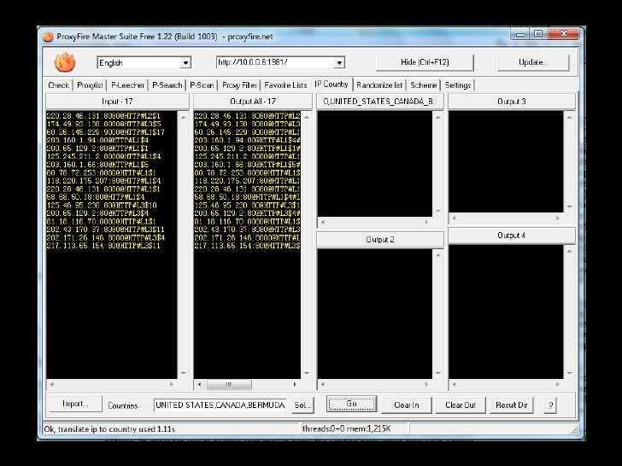Click the Go button
The width and height of the screenshot is (622, 466).
[x=351, y=405]
